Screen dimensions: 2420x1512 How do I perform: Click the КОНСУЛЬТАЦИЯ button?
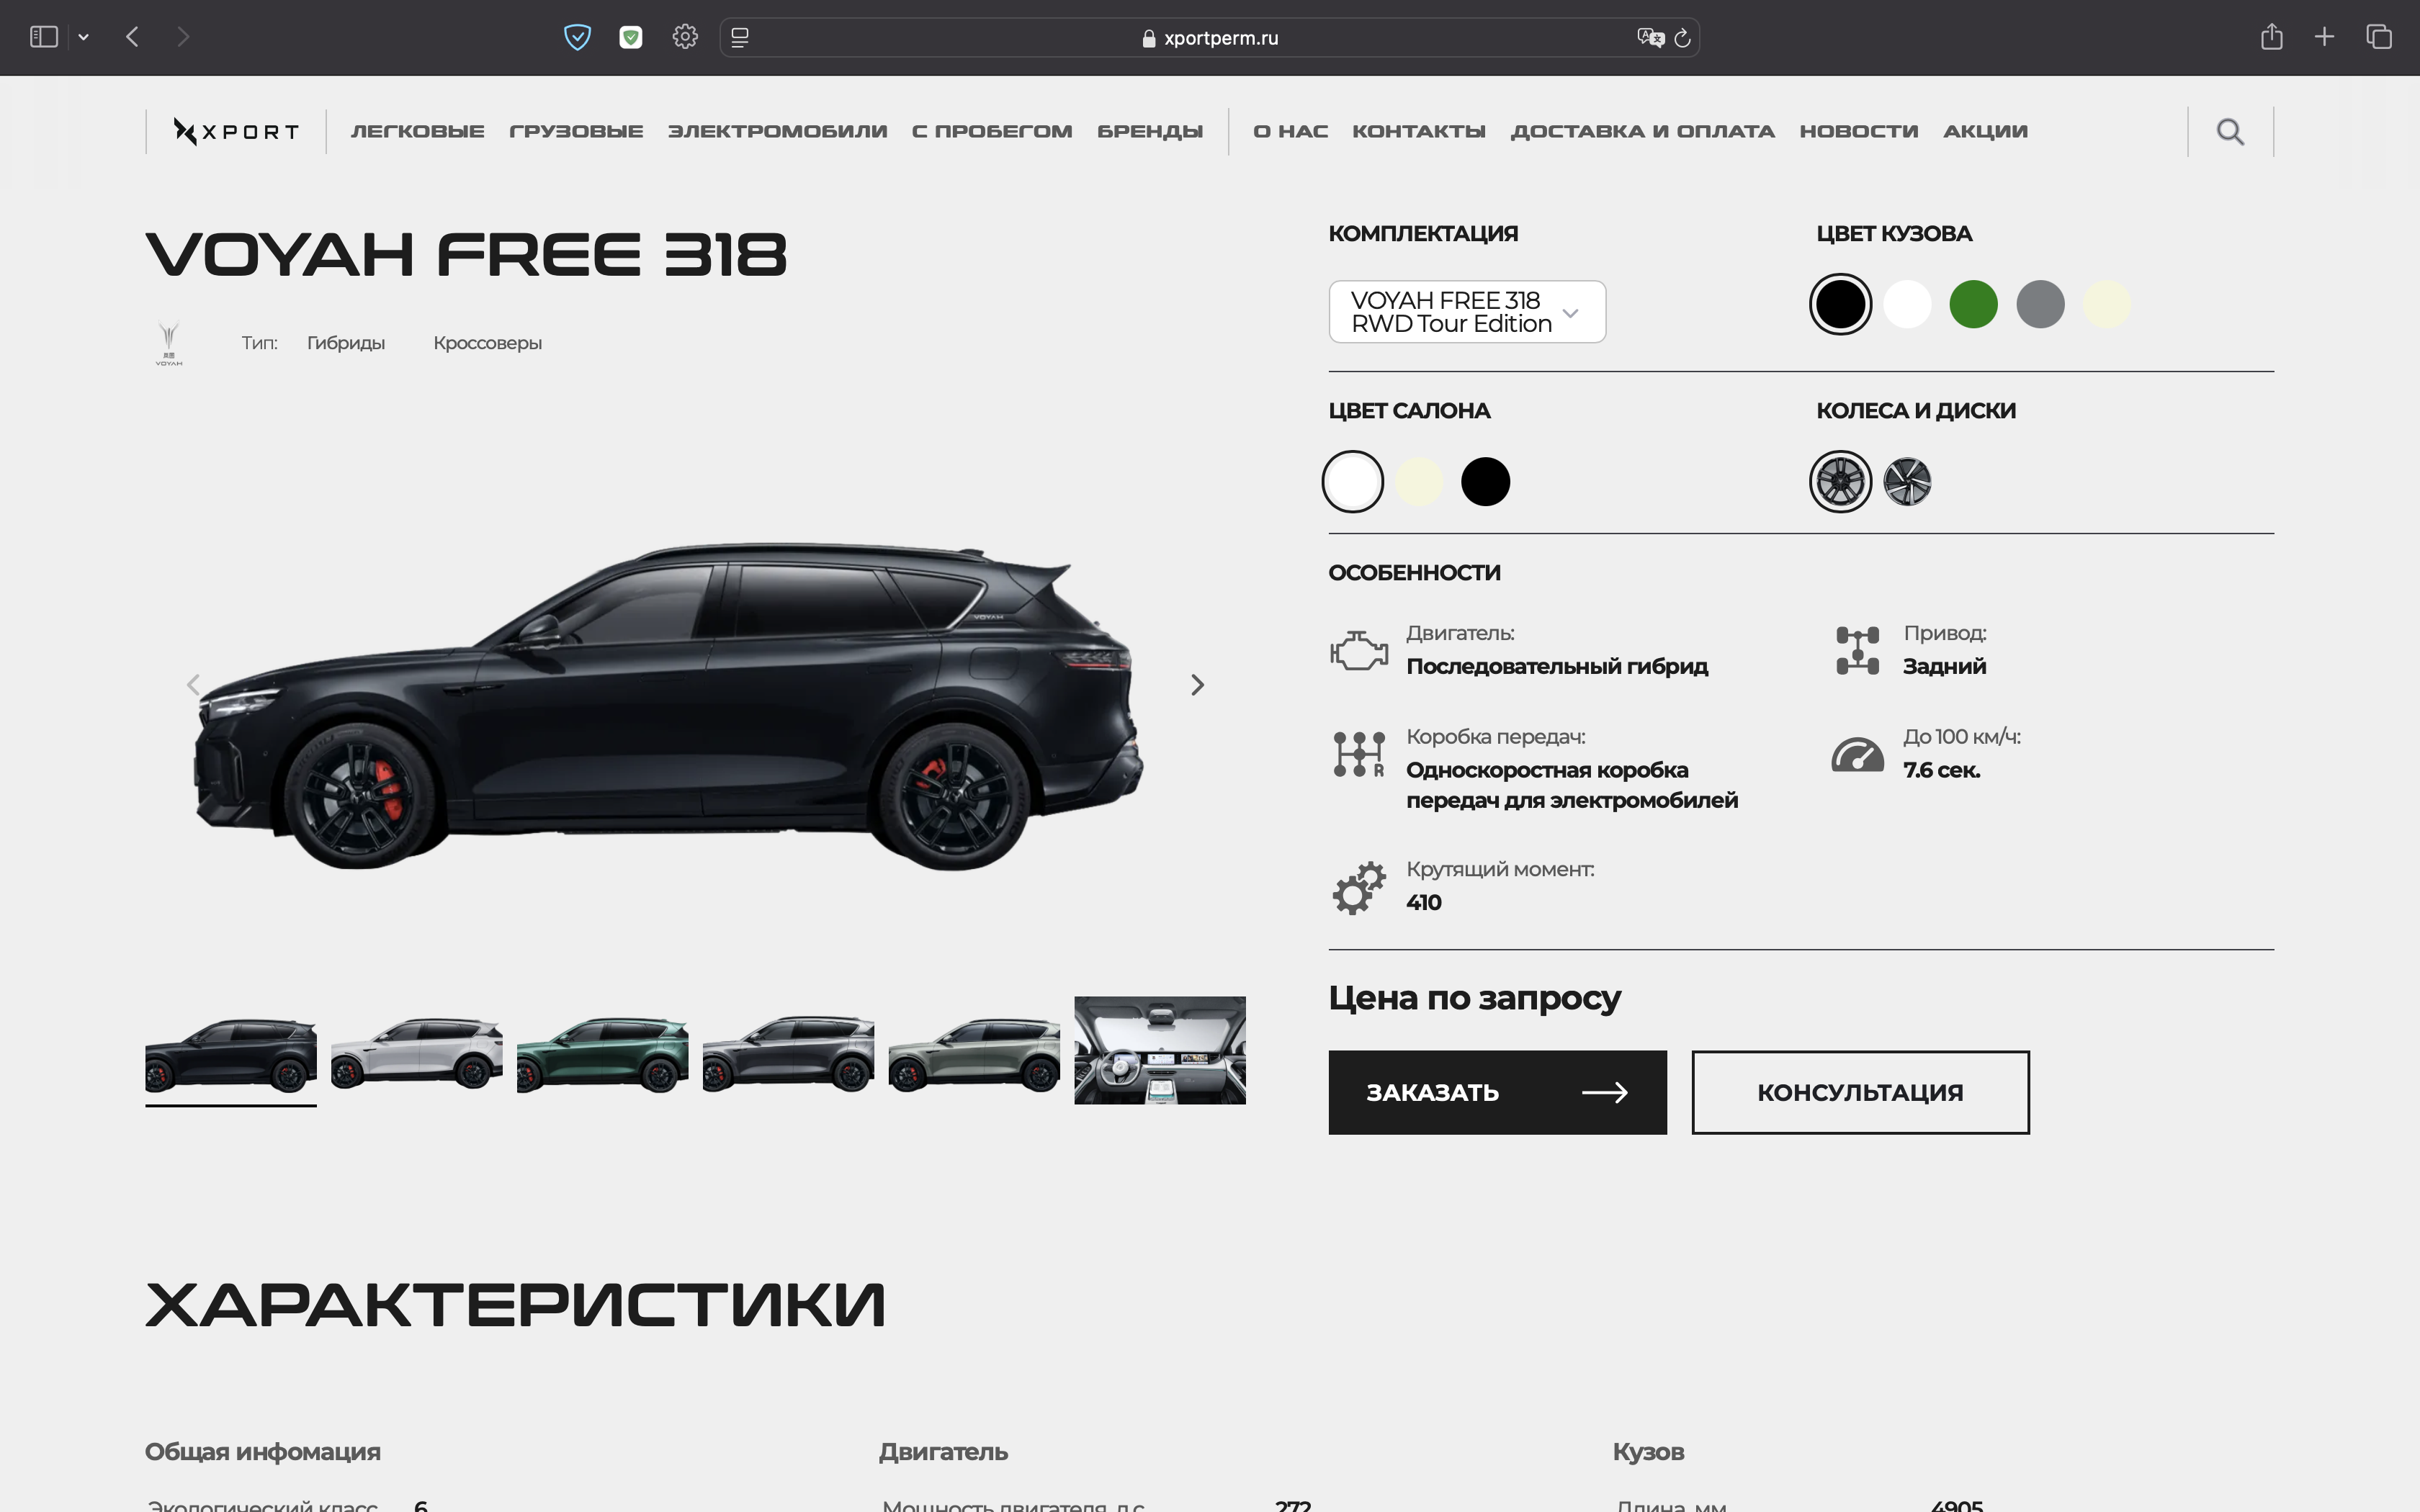[1860, 1092]
